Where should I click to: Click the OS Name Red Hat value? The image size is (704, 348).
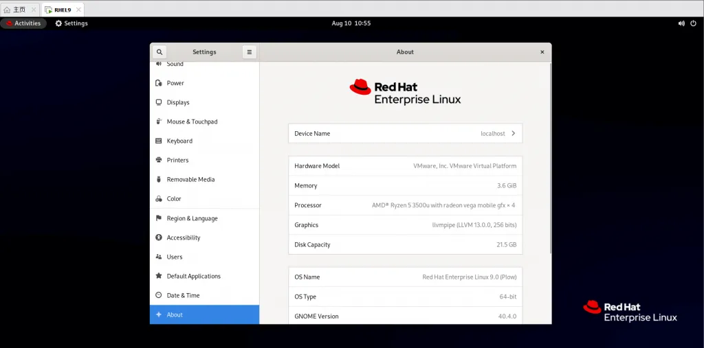point(470,277)
